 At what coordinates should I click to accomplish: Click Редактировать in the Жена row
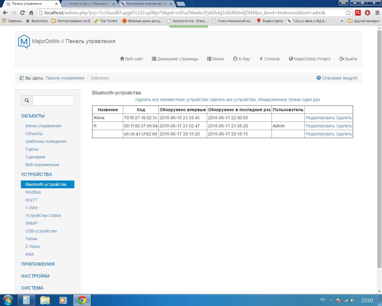pos(320,118)
